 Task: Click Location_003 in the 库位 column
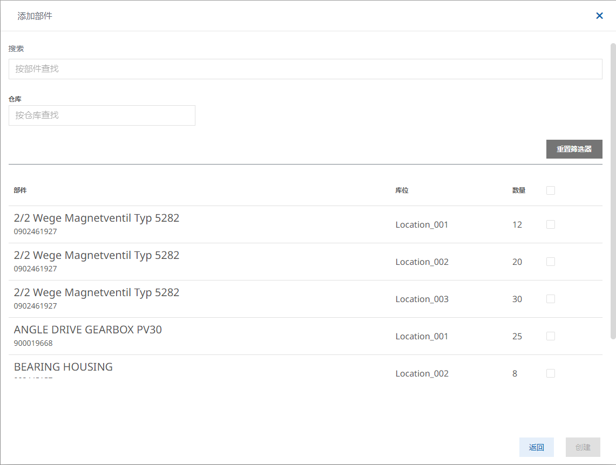pos(422,299)
